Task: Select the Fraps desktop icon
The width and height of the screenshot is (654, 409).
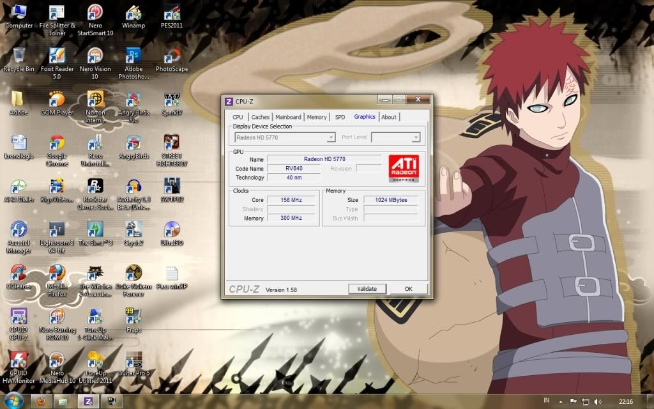Action: [x=133, y=321]
